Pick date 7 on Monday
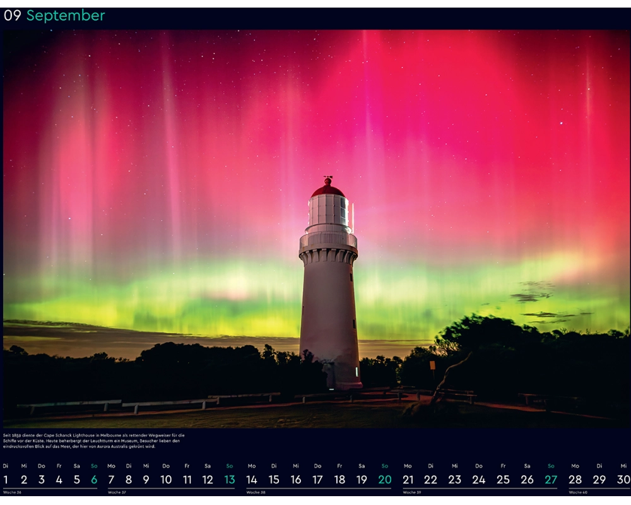Screen dimensions: 631x505 pos(111,480)
